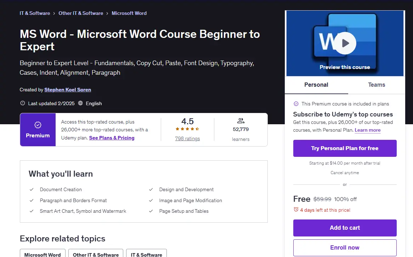Select the Other IT & Software topic chip
The image size is (413, 257).
[96, 253]
